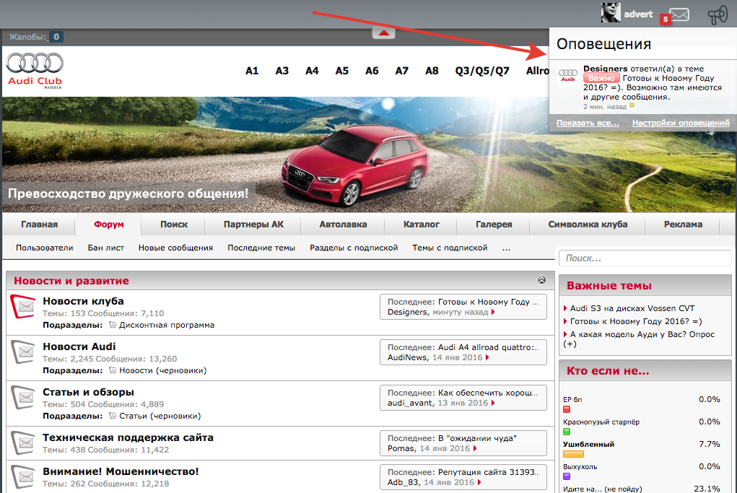This screenshot has height=493, width=737.
Task: Open the A4 model menu
Action: pyautogui.click(x=312, y=71)
